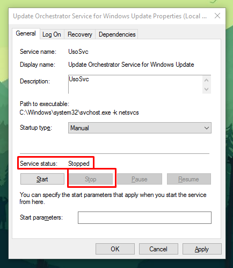Click the disabled Resume button
The image size is (233, 268).
pos(189,179)
